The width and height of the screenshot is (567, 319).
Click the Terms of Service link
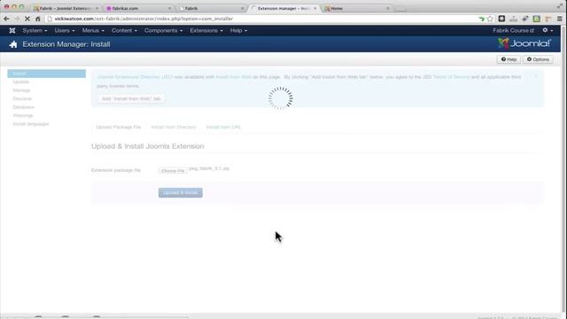451,77
